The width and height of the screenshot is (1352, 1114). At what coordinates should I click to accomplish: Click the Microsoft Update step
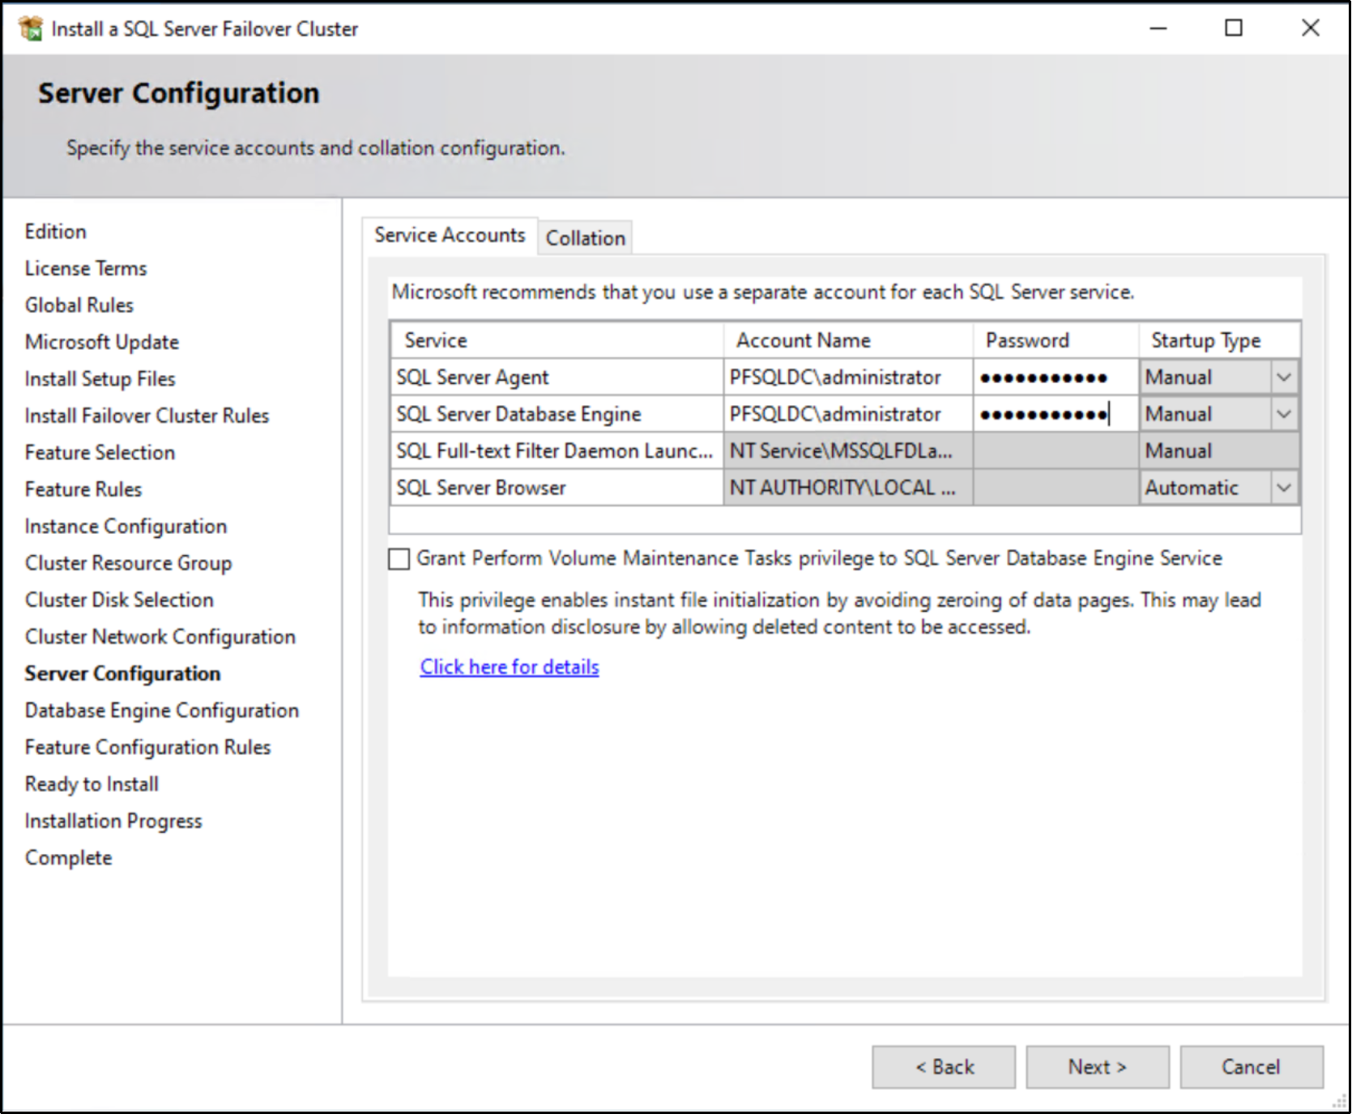coord(102,342)
